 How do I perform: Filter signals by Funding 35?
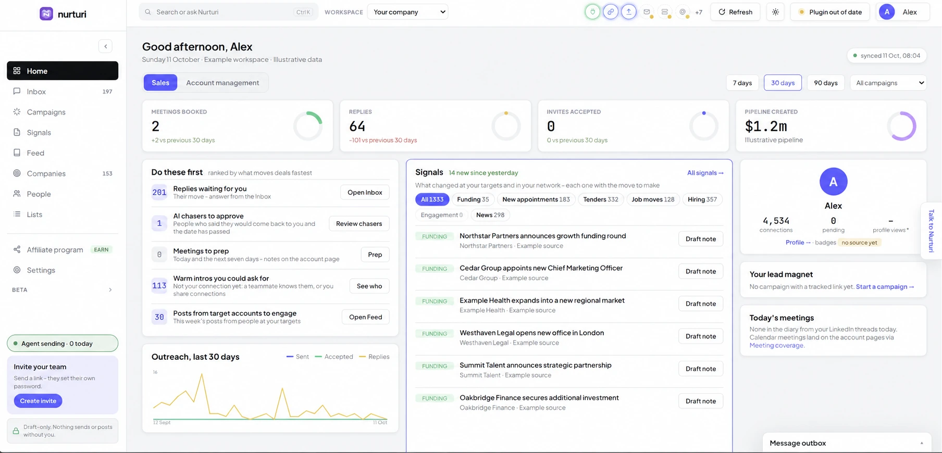(x=473, y=199)
